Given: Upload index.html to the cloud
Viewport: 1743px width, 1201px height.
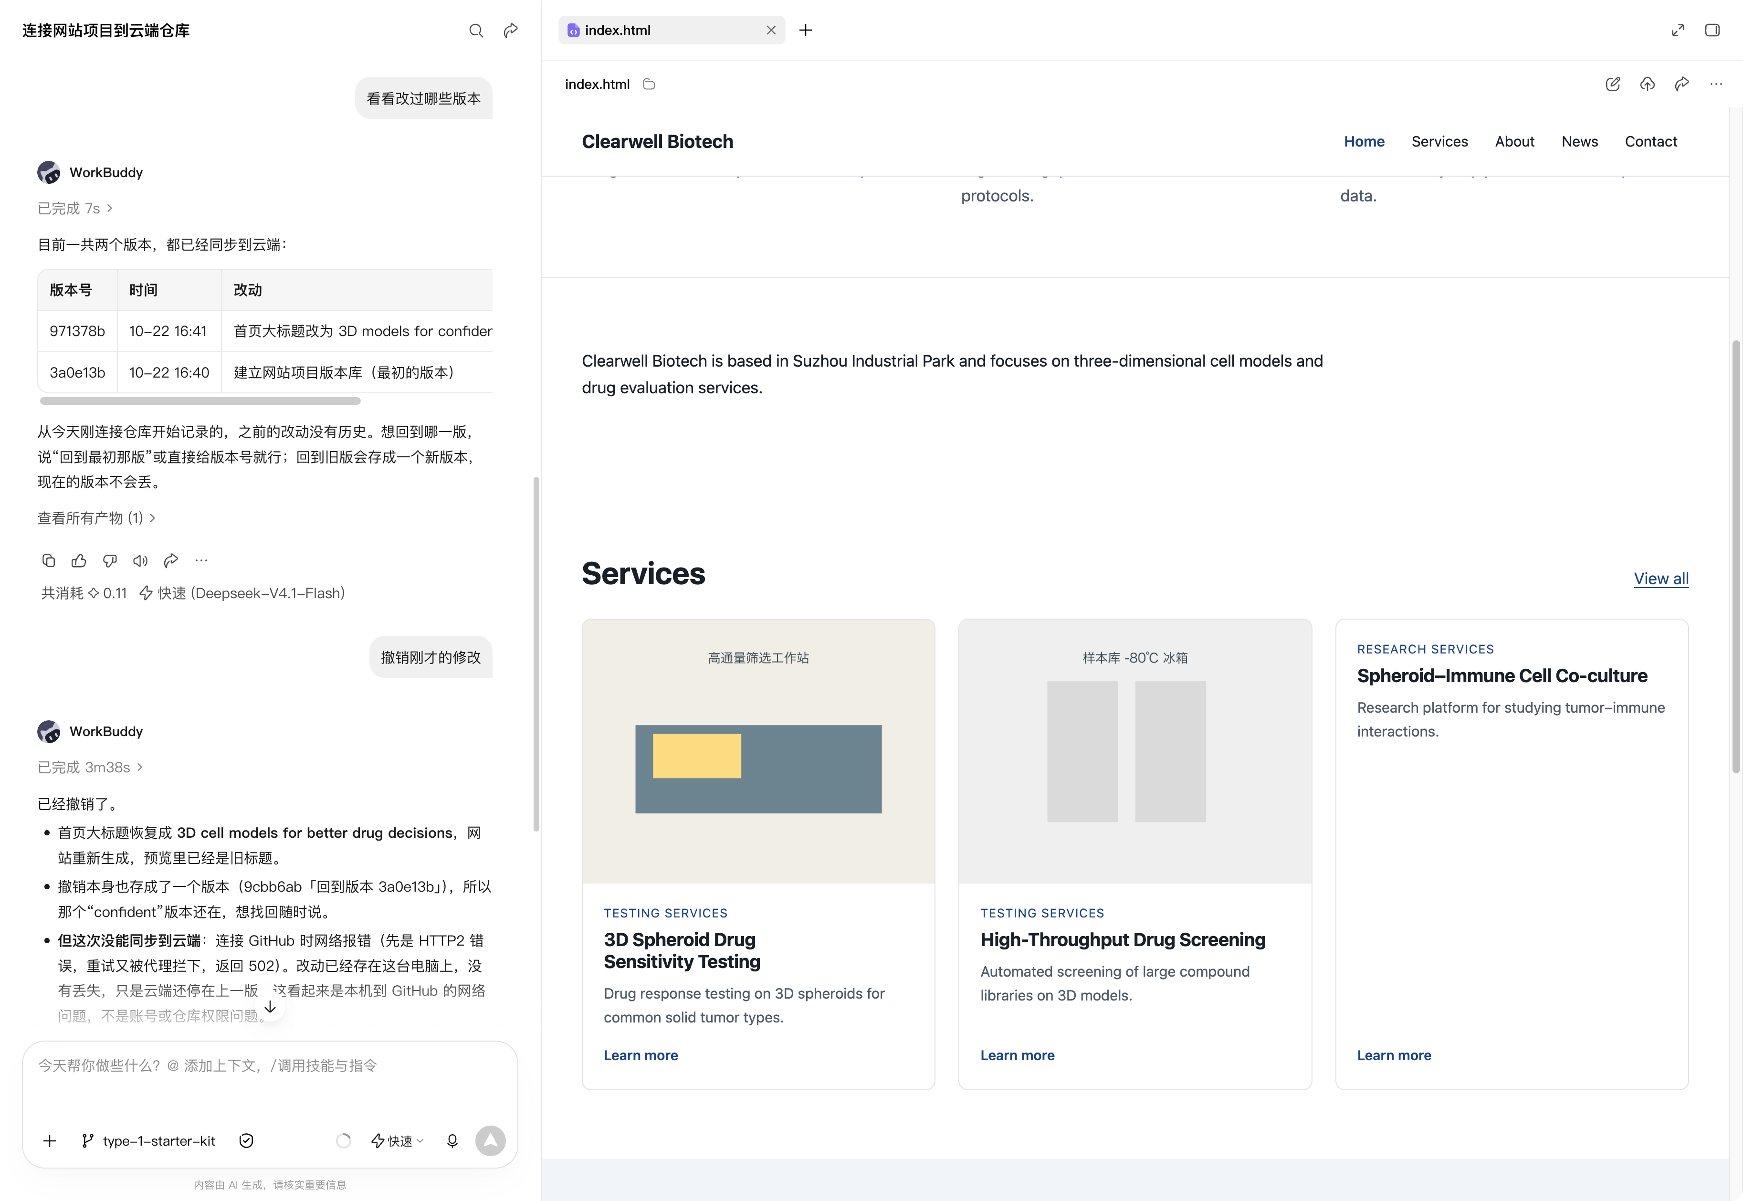Looking at the screenshot, I should (x=1648, y=84).
